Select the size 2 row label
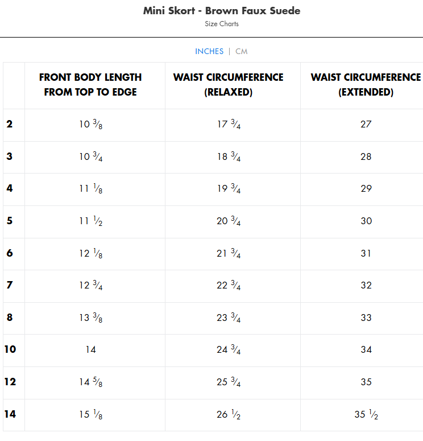Viewport: 423px width, 441px height. 10,124
